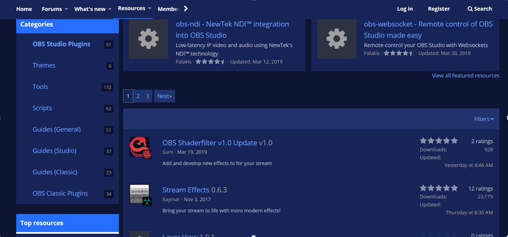Click the star rating for OBS Shaderfilter

(439, 141)
